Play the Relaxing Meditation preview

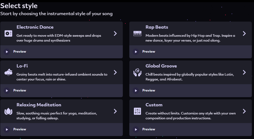pyautogui.click(x=7, y=129)
